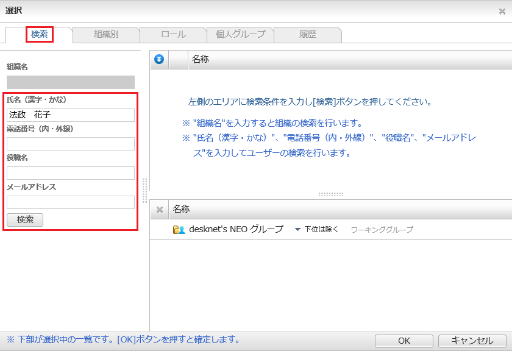Screen dimensions: 512x351
Task: Open the 個人グループ tab
Action: pos(240,34)
